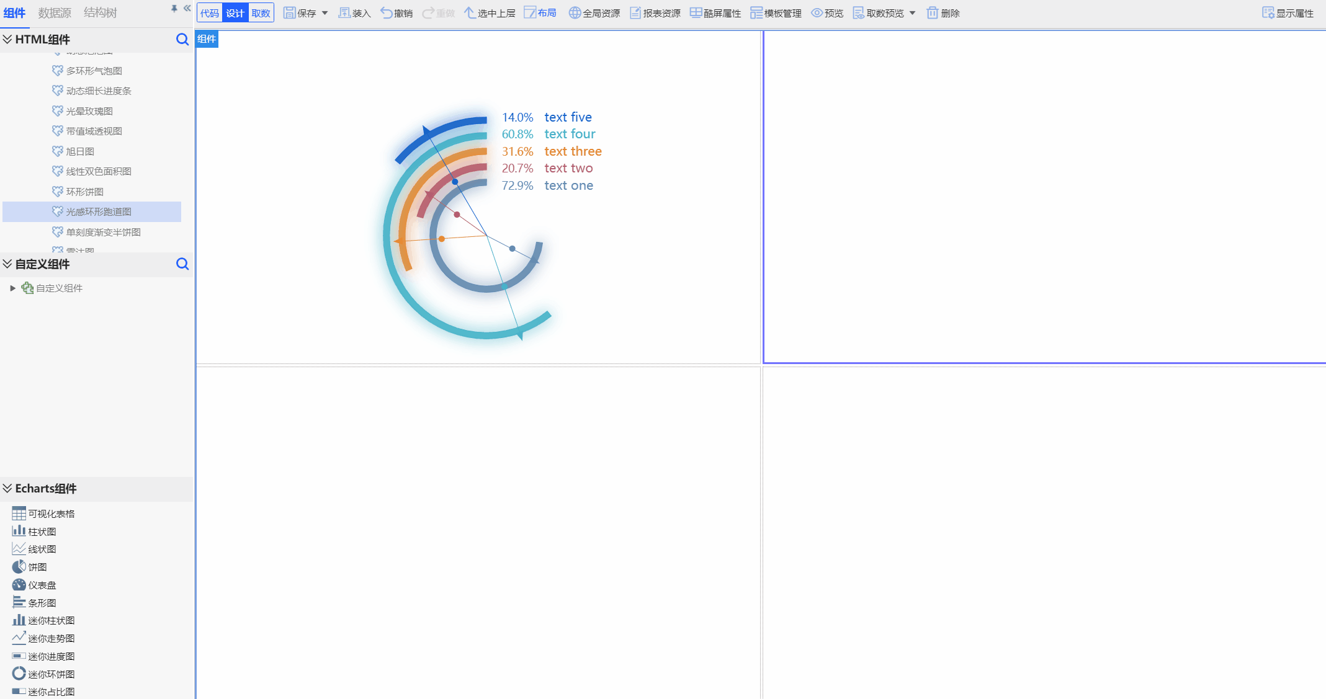Click the pin icon on left panel
The image size is (1326, 699).
(174, 9)
